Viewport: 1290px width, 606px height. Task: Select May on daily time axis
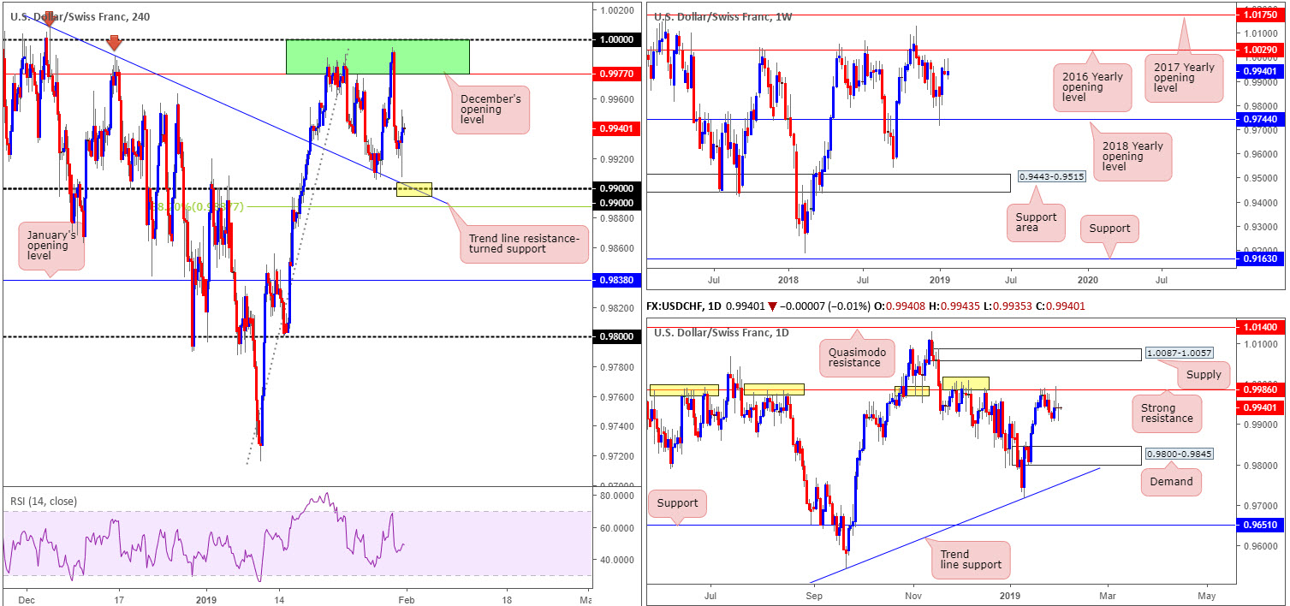1207,594
